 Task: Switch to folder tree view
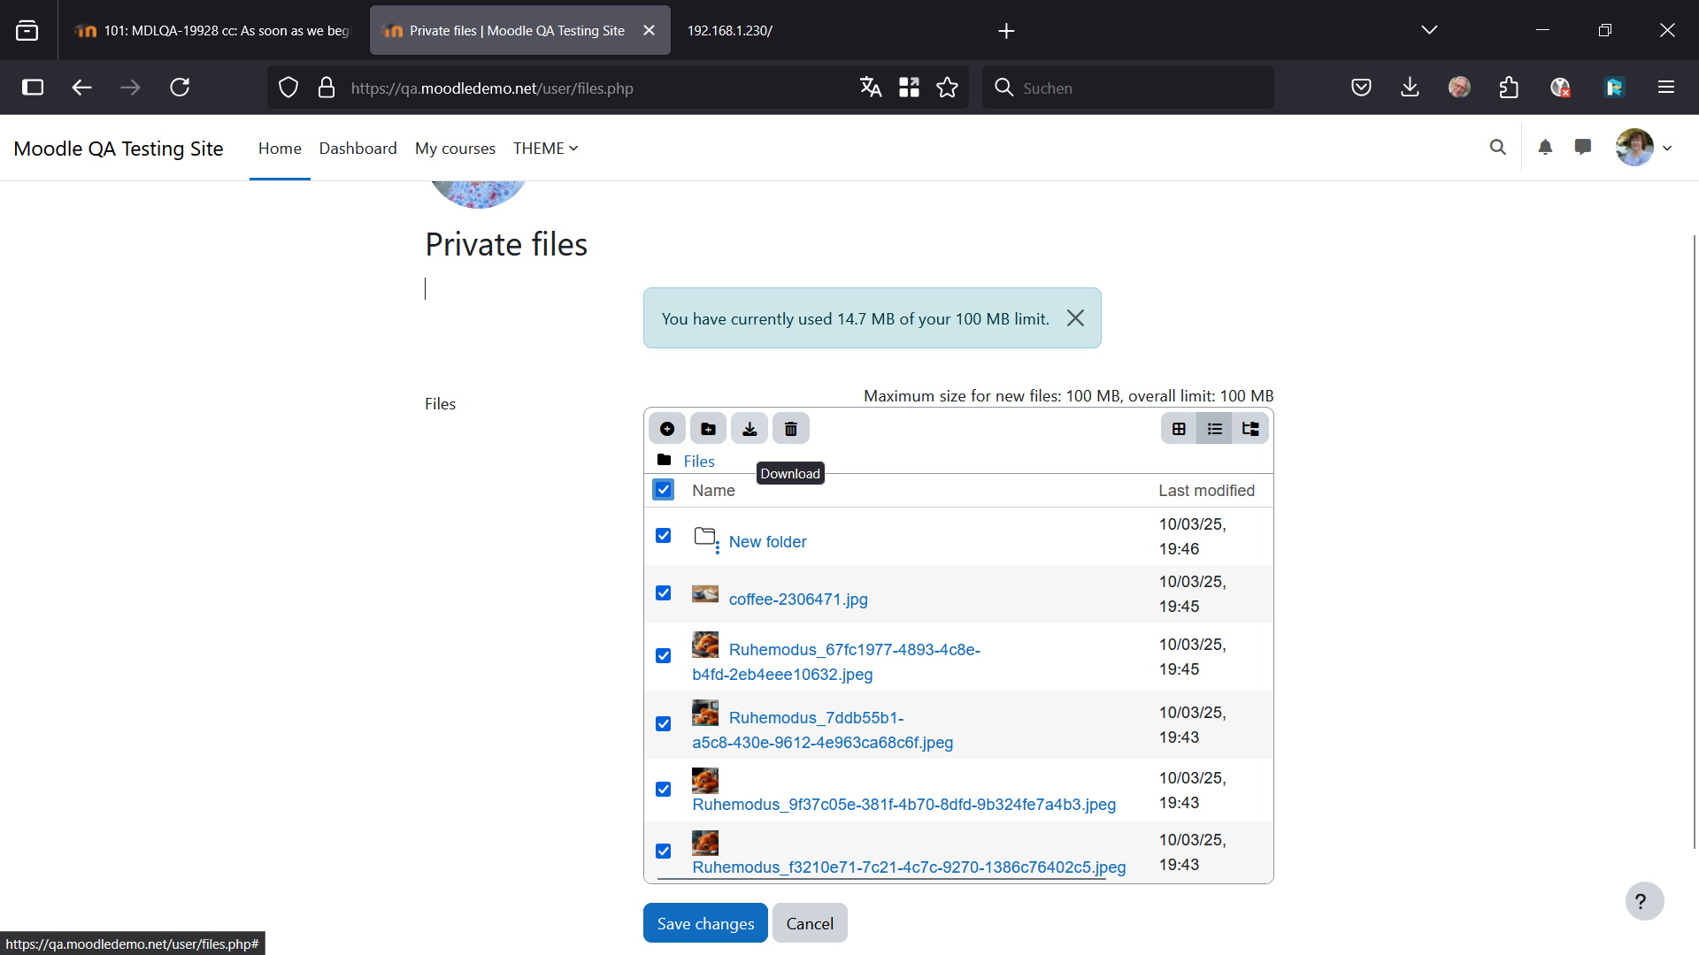[x=1250, y=429]
